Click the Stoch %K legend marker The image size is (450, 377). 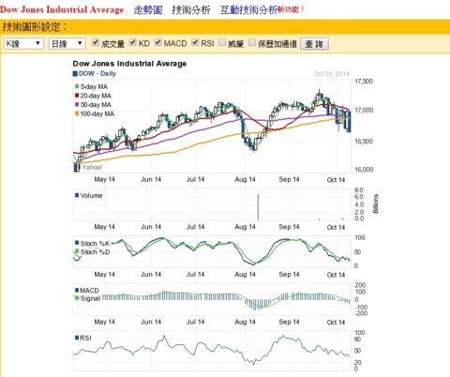77,243
